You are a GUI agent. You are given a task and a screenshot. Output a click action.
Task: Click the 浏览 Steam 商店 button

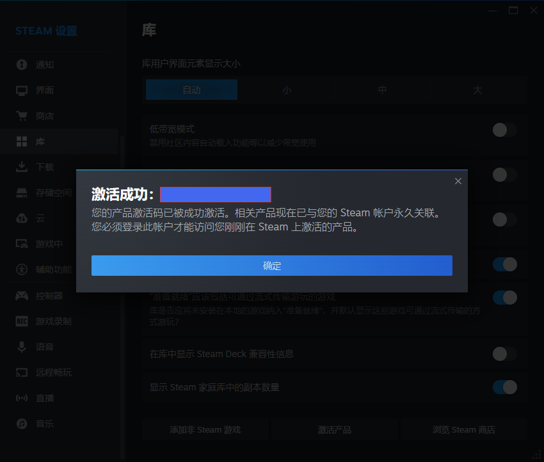[464, 430]
